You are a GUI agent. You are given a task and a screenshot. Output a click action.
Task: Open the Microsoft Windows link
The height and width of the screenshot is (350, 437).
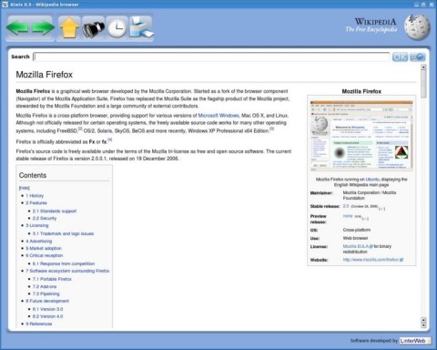pyautogui.click(x=218, y=116)
